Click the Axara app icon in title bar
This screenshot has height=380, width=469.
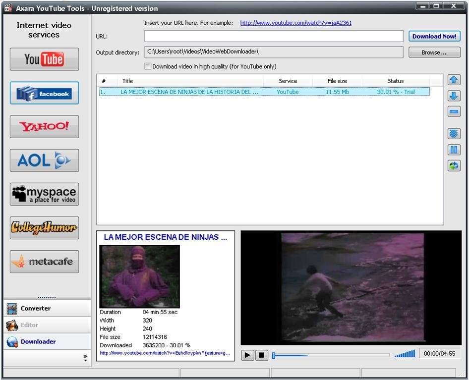pyautogui.click(x=8, y=8)
